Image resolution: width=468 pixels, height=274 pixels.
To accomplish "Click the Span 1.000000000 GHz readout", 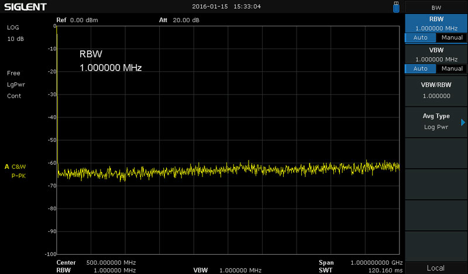I will click(x=359, y=263).
